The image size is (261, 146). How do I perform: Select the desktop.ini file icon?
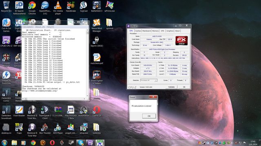pos(7,129)
